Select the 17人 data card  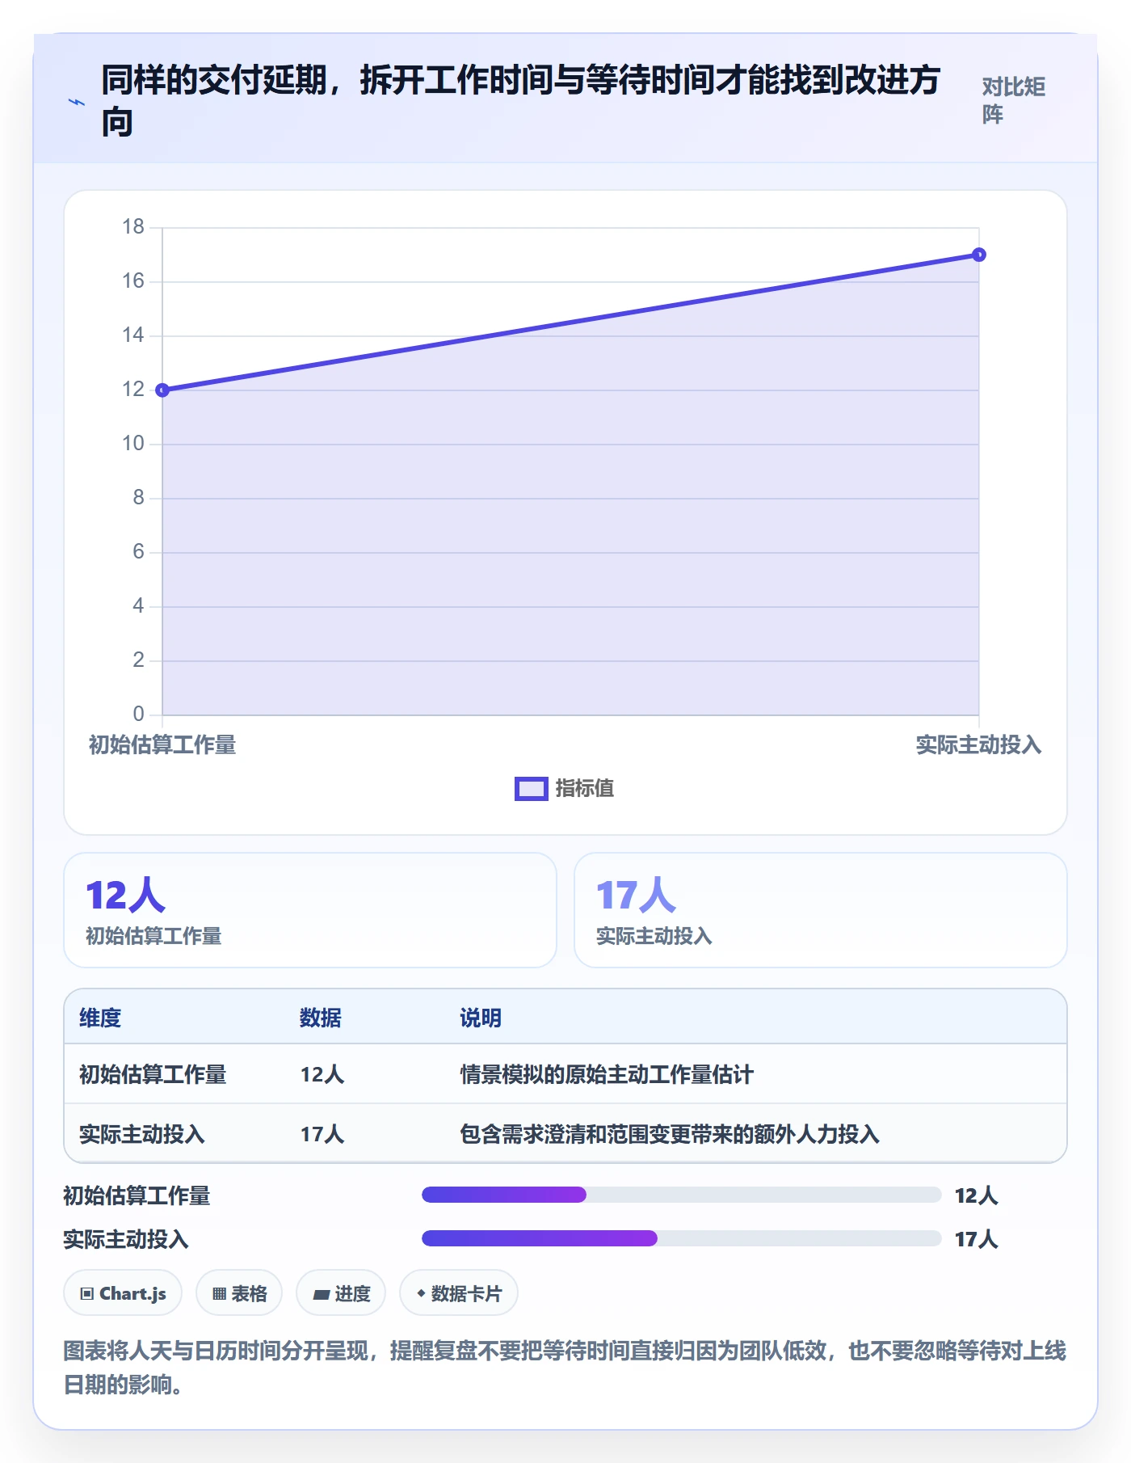(x=820, y=910)
